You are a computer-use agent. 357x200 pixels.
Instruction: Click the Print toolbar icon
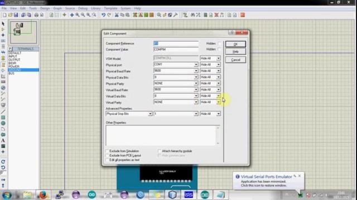point(36,15)
